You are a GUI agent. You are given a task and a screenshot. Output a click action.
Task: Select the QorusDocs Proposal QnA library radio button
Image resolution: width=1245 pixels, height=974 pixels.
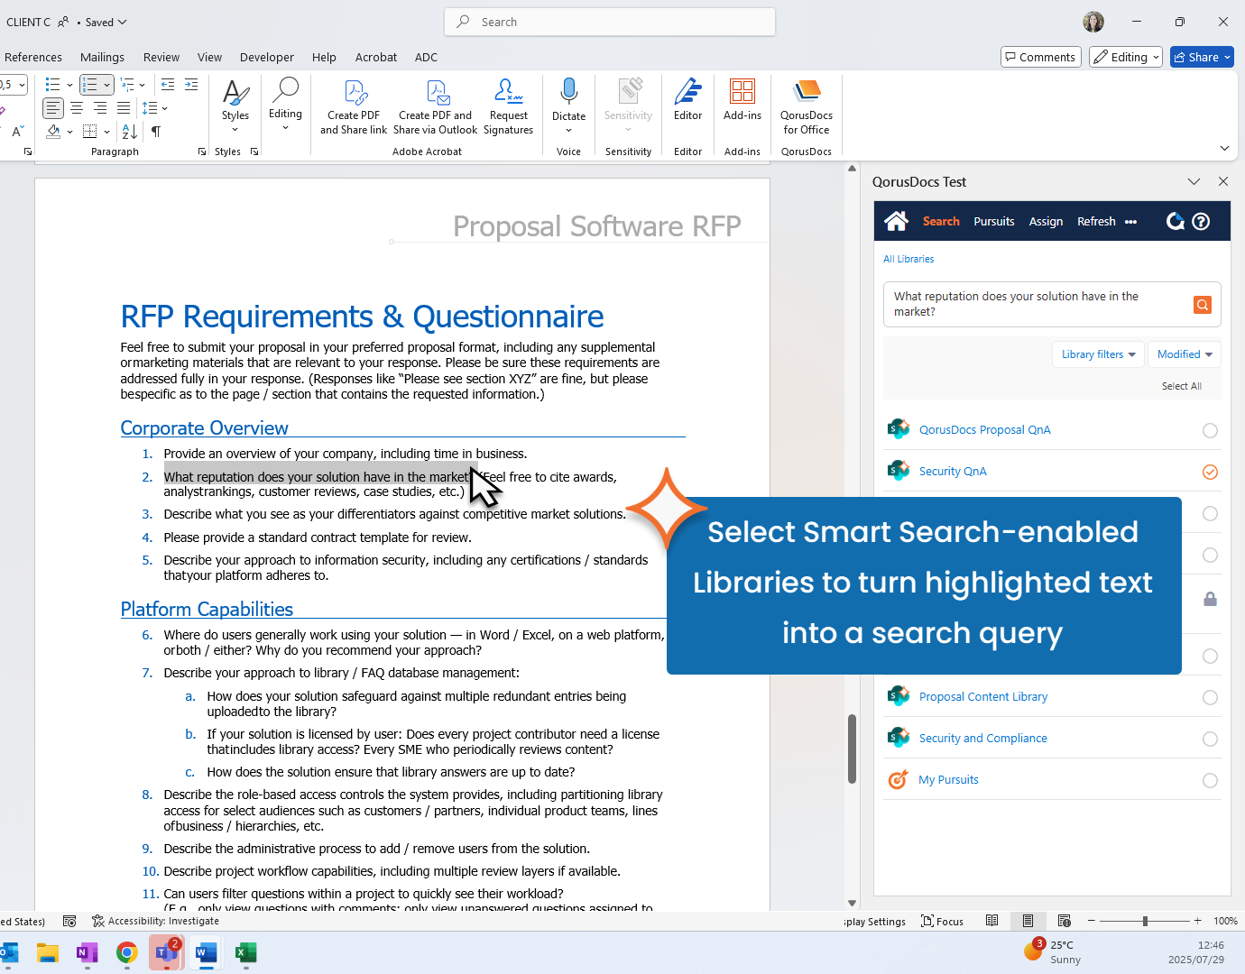[x=1210, y=431]
